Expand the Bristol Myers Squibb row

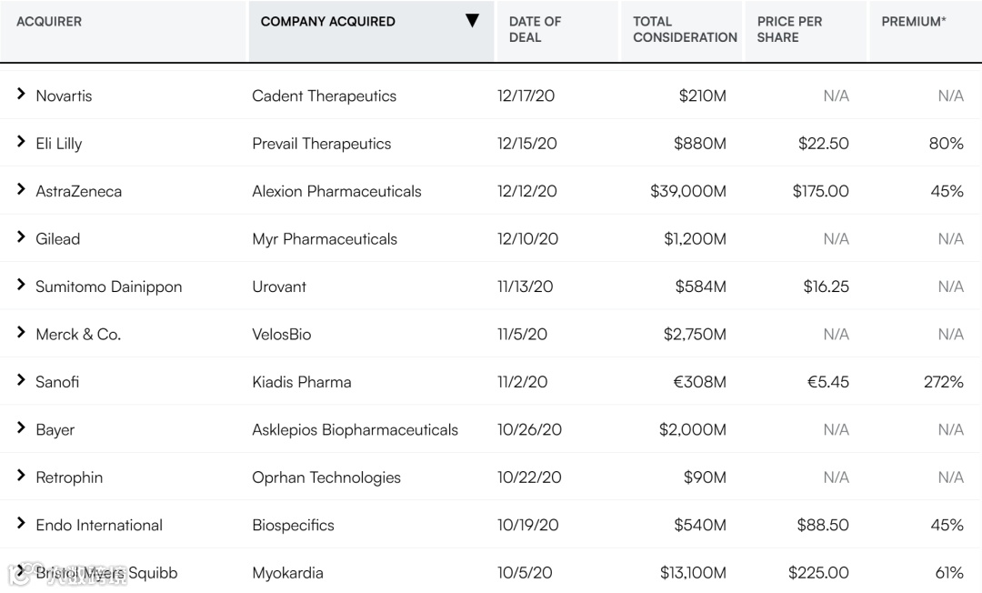pyautogui.click(x=21, y=572)
